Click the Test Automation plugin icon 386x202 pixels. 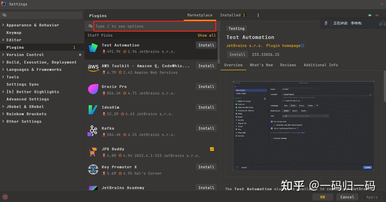tap(93, 48)
